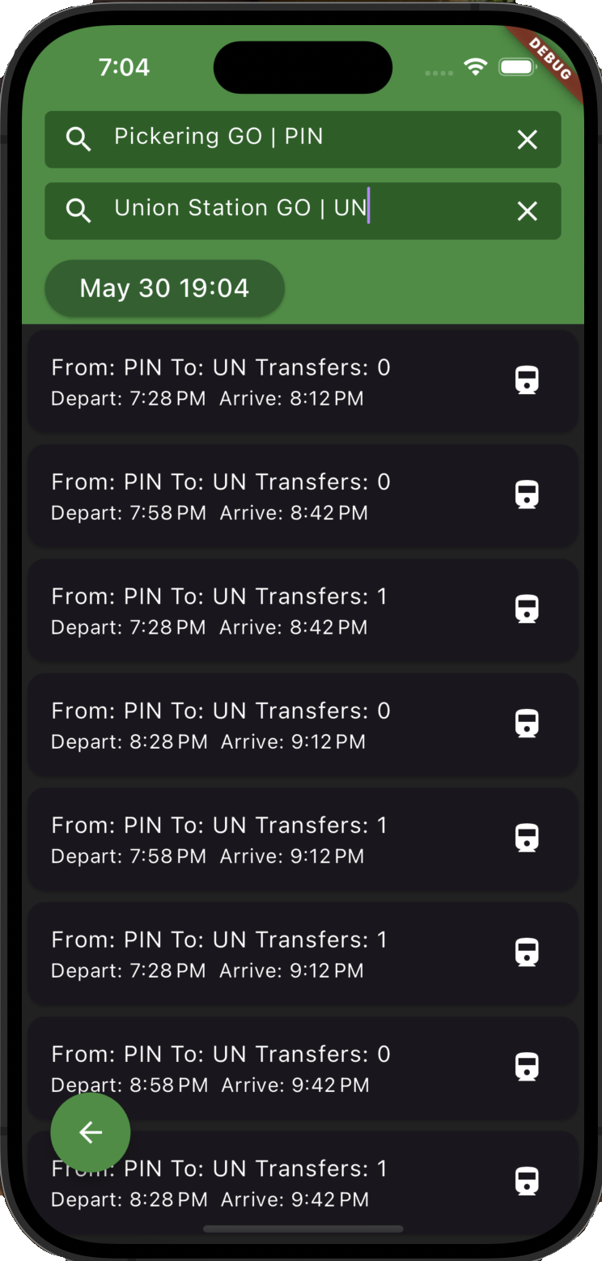Click search icon in Union Station field
Viewport: 602px width, 1261px height.
(78, 211)
